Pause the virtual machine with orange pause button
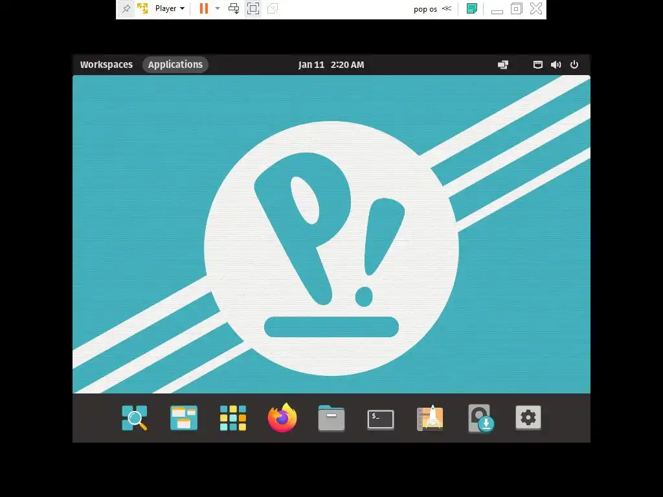Image resolution: width=663 pixels, height=497 pixels. click(204, 8)
